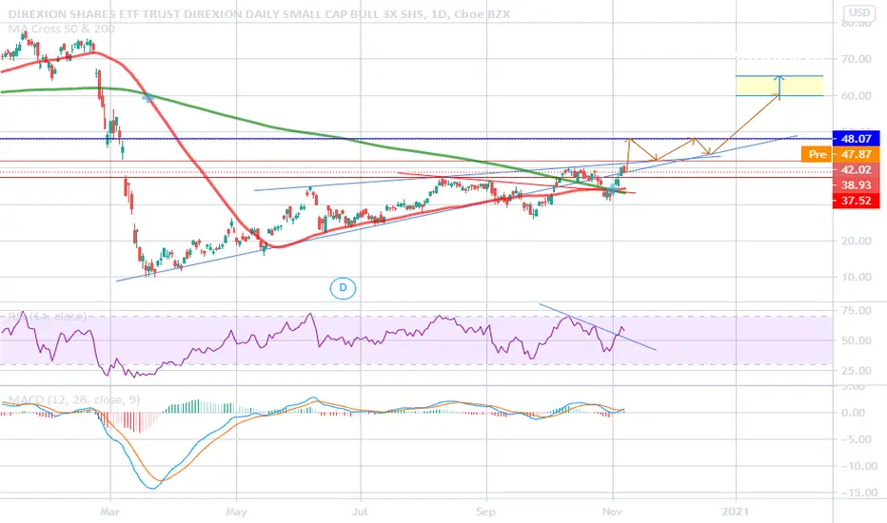This screenshot has width=887, height=523.
Task: Click the 60.00 price axis label
Action: point(856,95)
